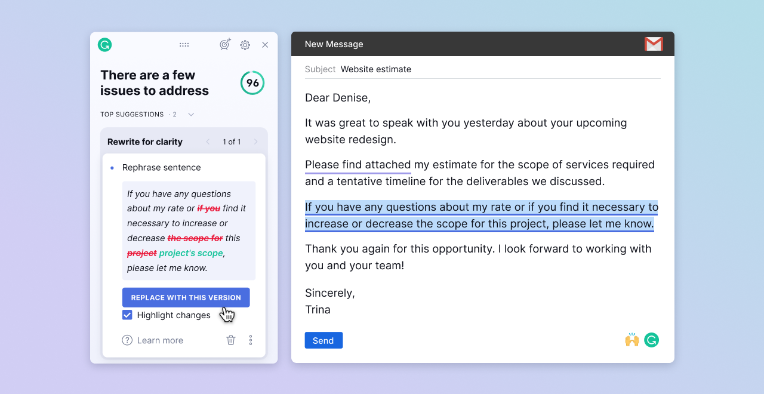Delete the suggestion using the trash icon
Screen dimensions: 764x394
click(231, 340)
